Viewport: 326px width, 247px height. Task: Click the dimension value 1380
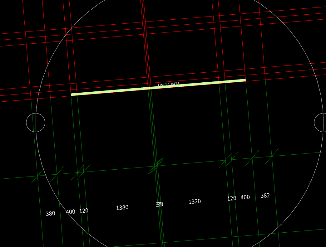click(x=122, y=208)
